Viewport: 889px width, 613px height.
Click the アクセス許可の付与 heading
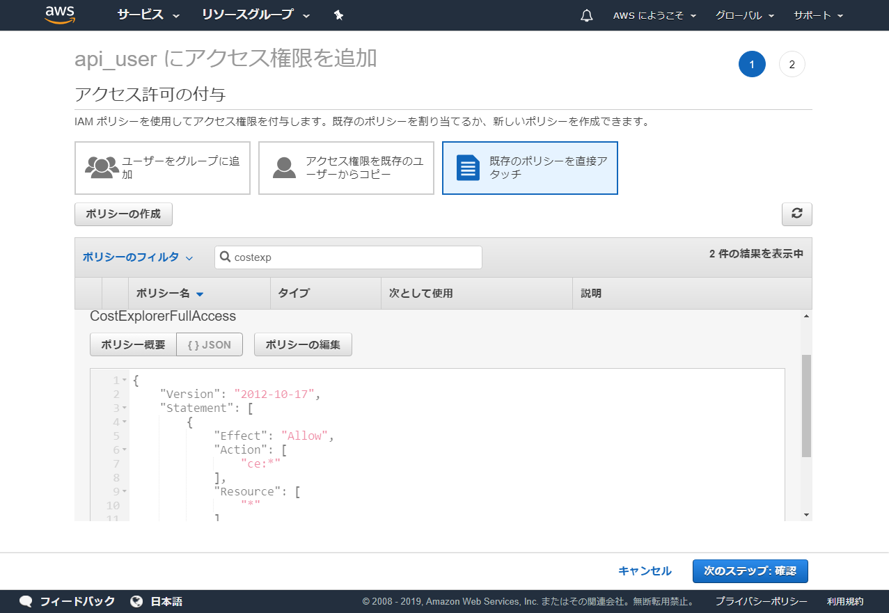pos(150,94)
